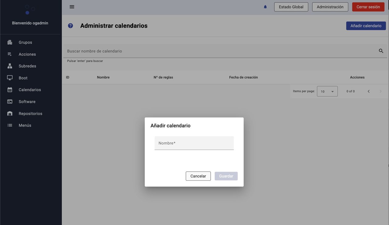Click the Cerrar sesión button

point(368,7)
